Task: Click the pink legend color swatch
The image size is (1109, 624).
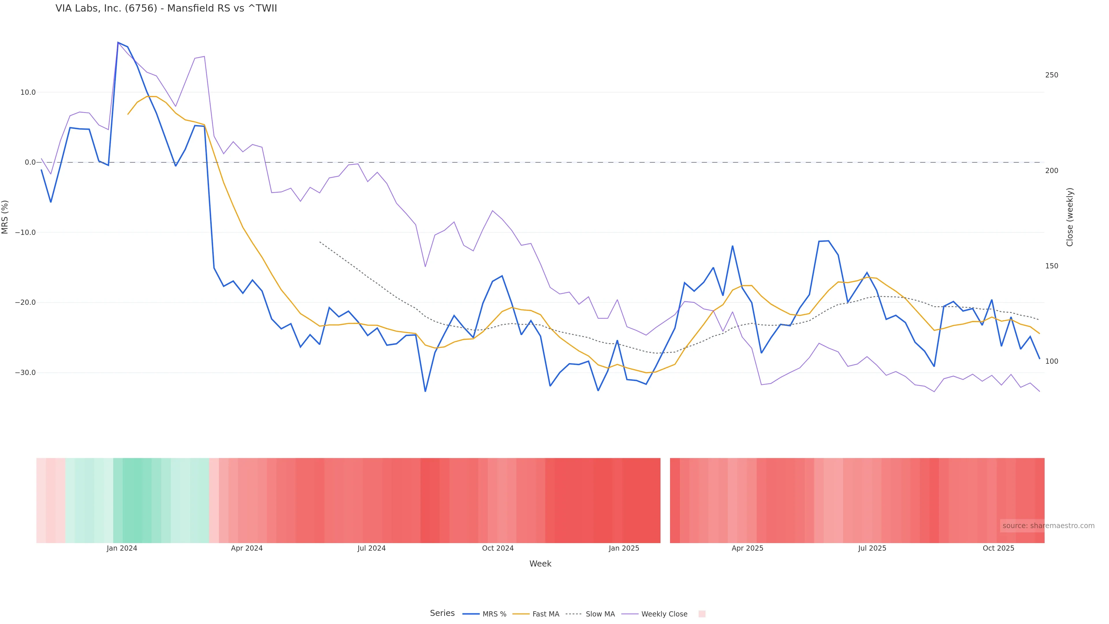Action: point(702,614)
